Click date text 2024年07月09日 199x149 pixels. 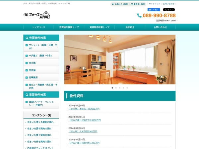coord(77,106)
